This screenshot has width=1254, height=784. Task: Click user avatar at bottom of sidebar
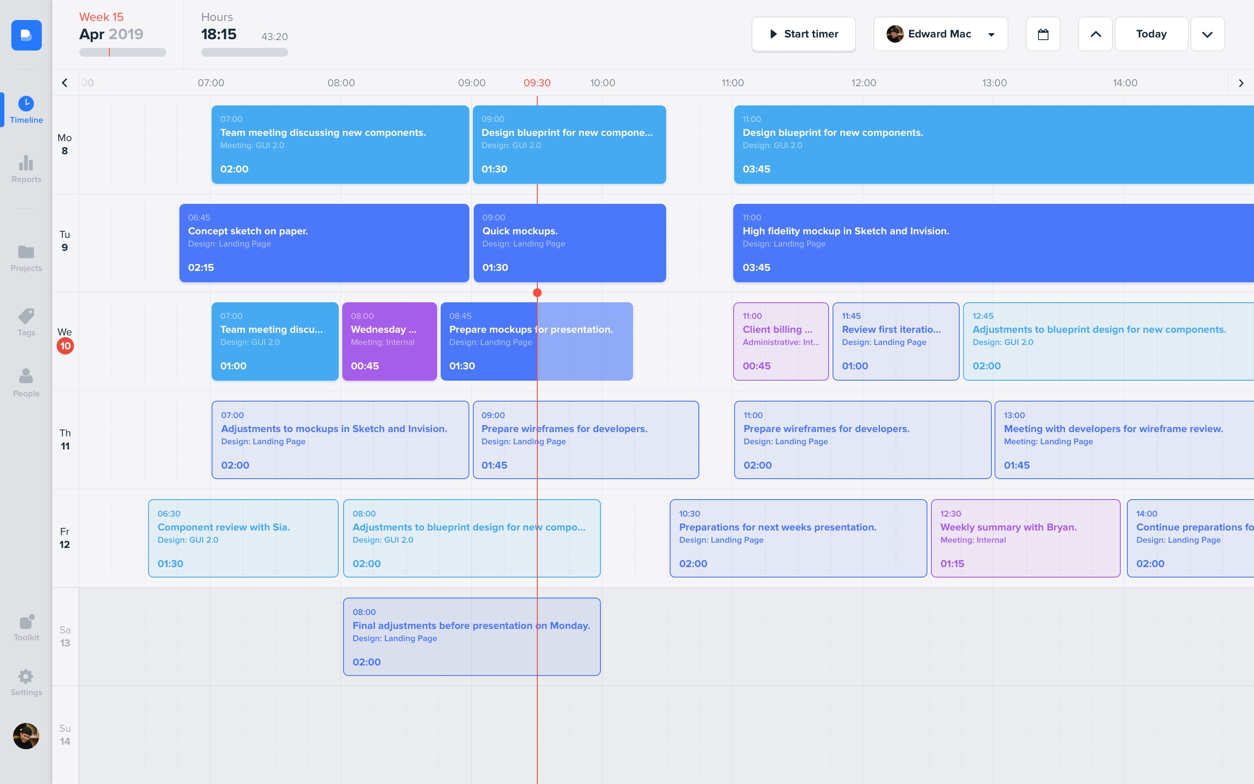tap(26, 736)
